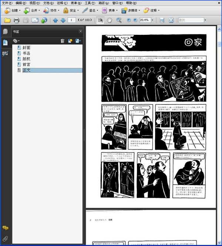Open the Attachments paperclip panel

click(5, 239)
